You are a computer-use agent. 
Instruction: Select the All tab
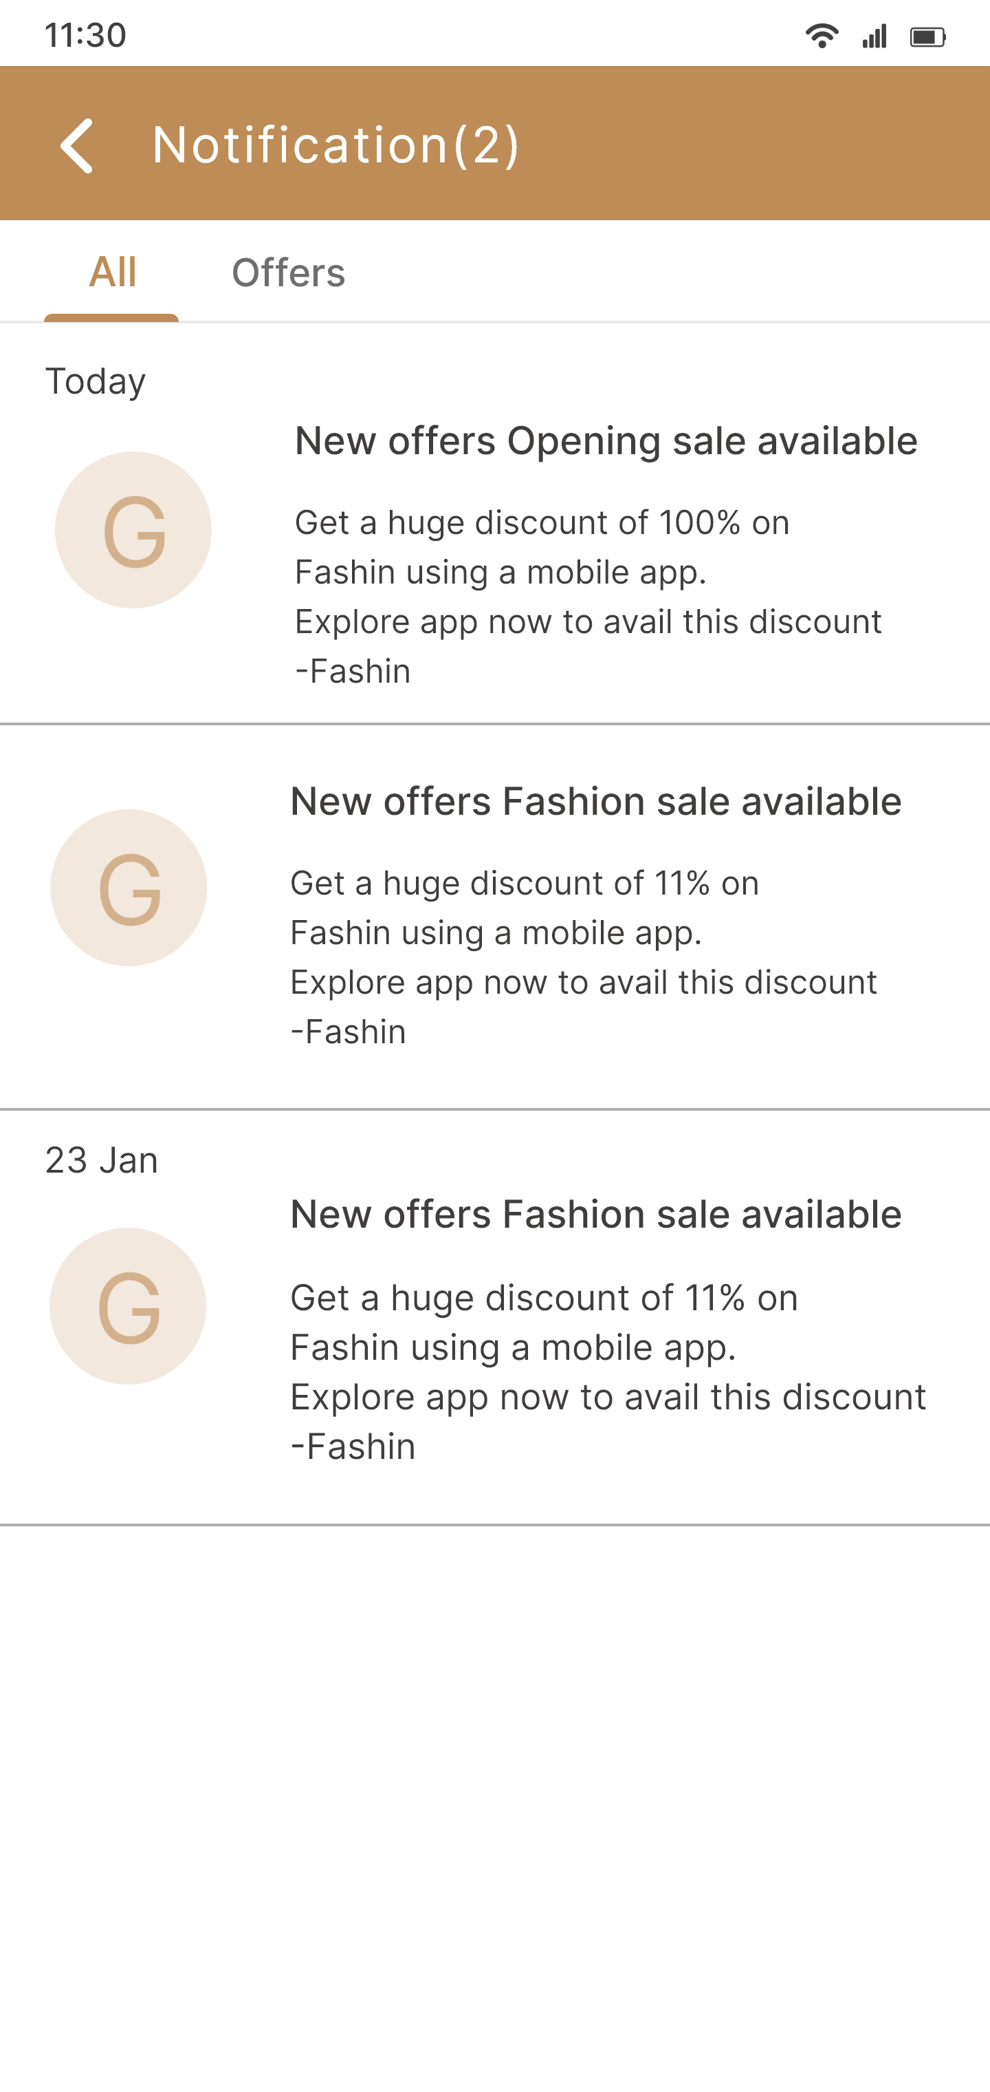[x=112, y=273]
